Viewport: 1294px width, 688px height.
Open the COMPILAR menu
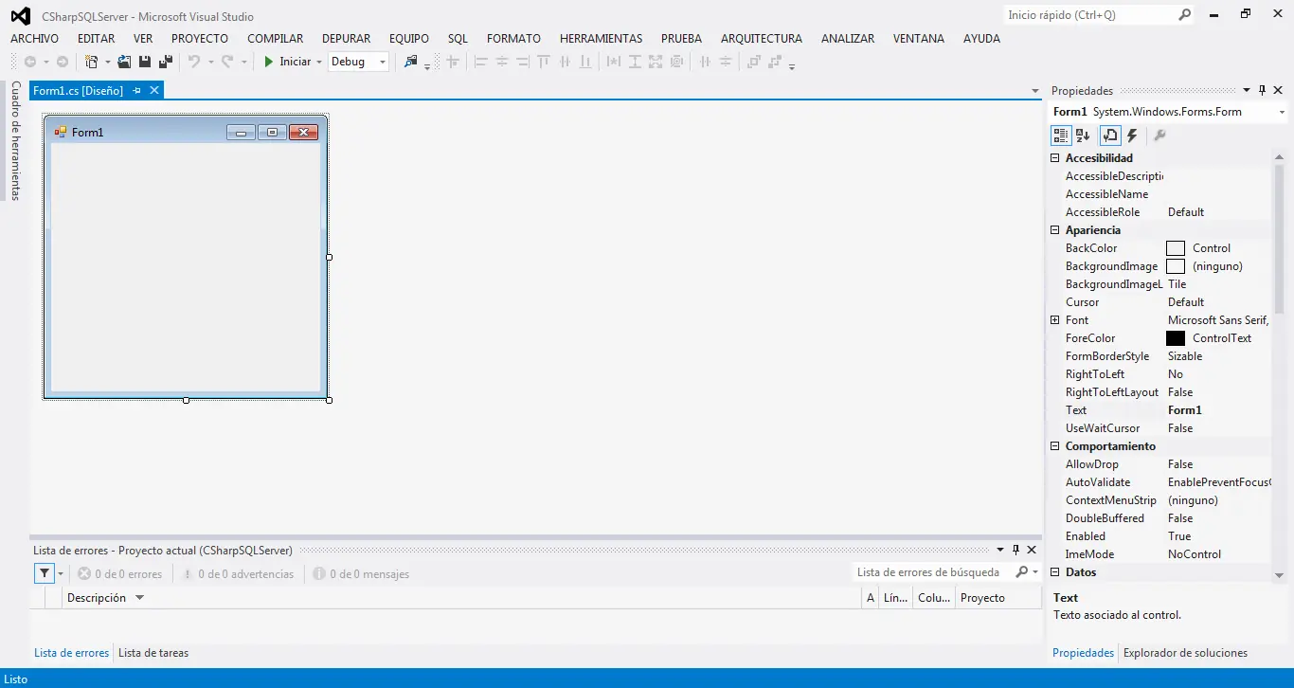(x=276, y=39)
